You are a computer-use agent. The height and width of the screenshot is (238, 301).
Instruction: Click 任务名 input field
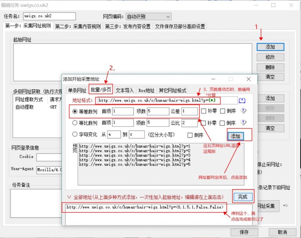[x=49, y=16]
